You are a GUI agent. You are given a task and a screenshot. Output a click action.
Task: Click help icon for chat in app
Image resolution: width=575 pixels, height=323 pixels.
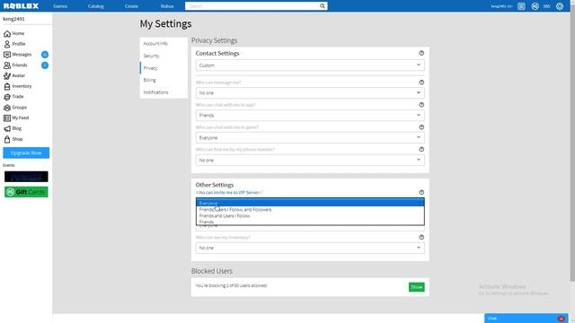click(421, 105)
